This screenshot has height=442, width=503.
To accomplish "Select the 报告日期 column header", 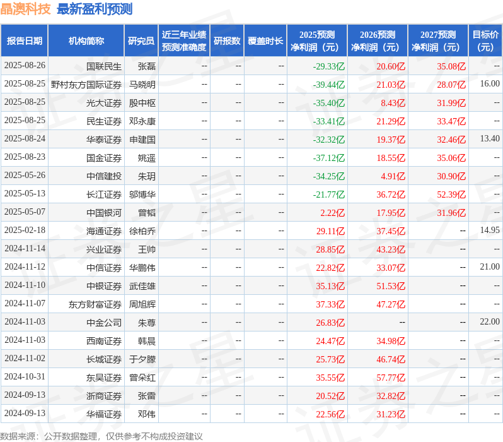I will pos(25,41).
